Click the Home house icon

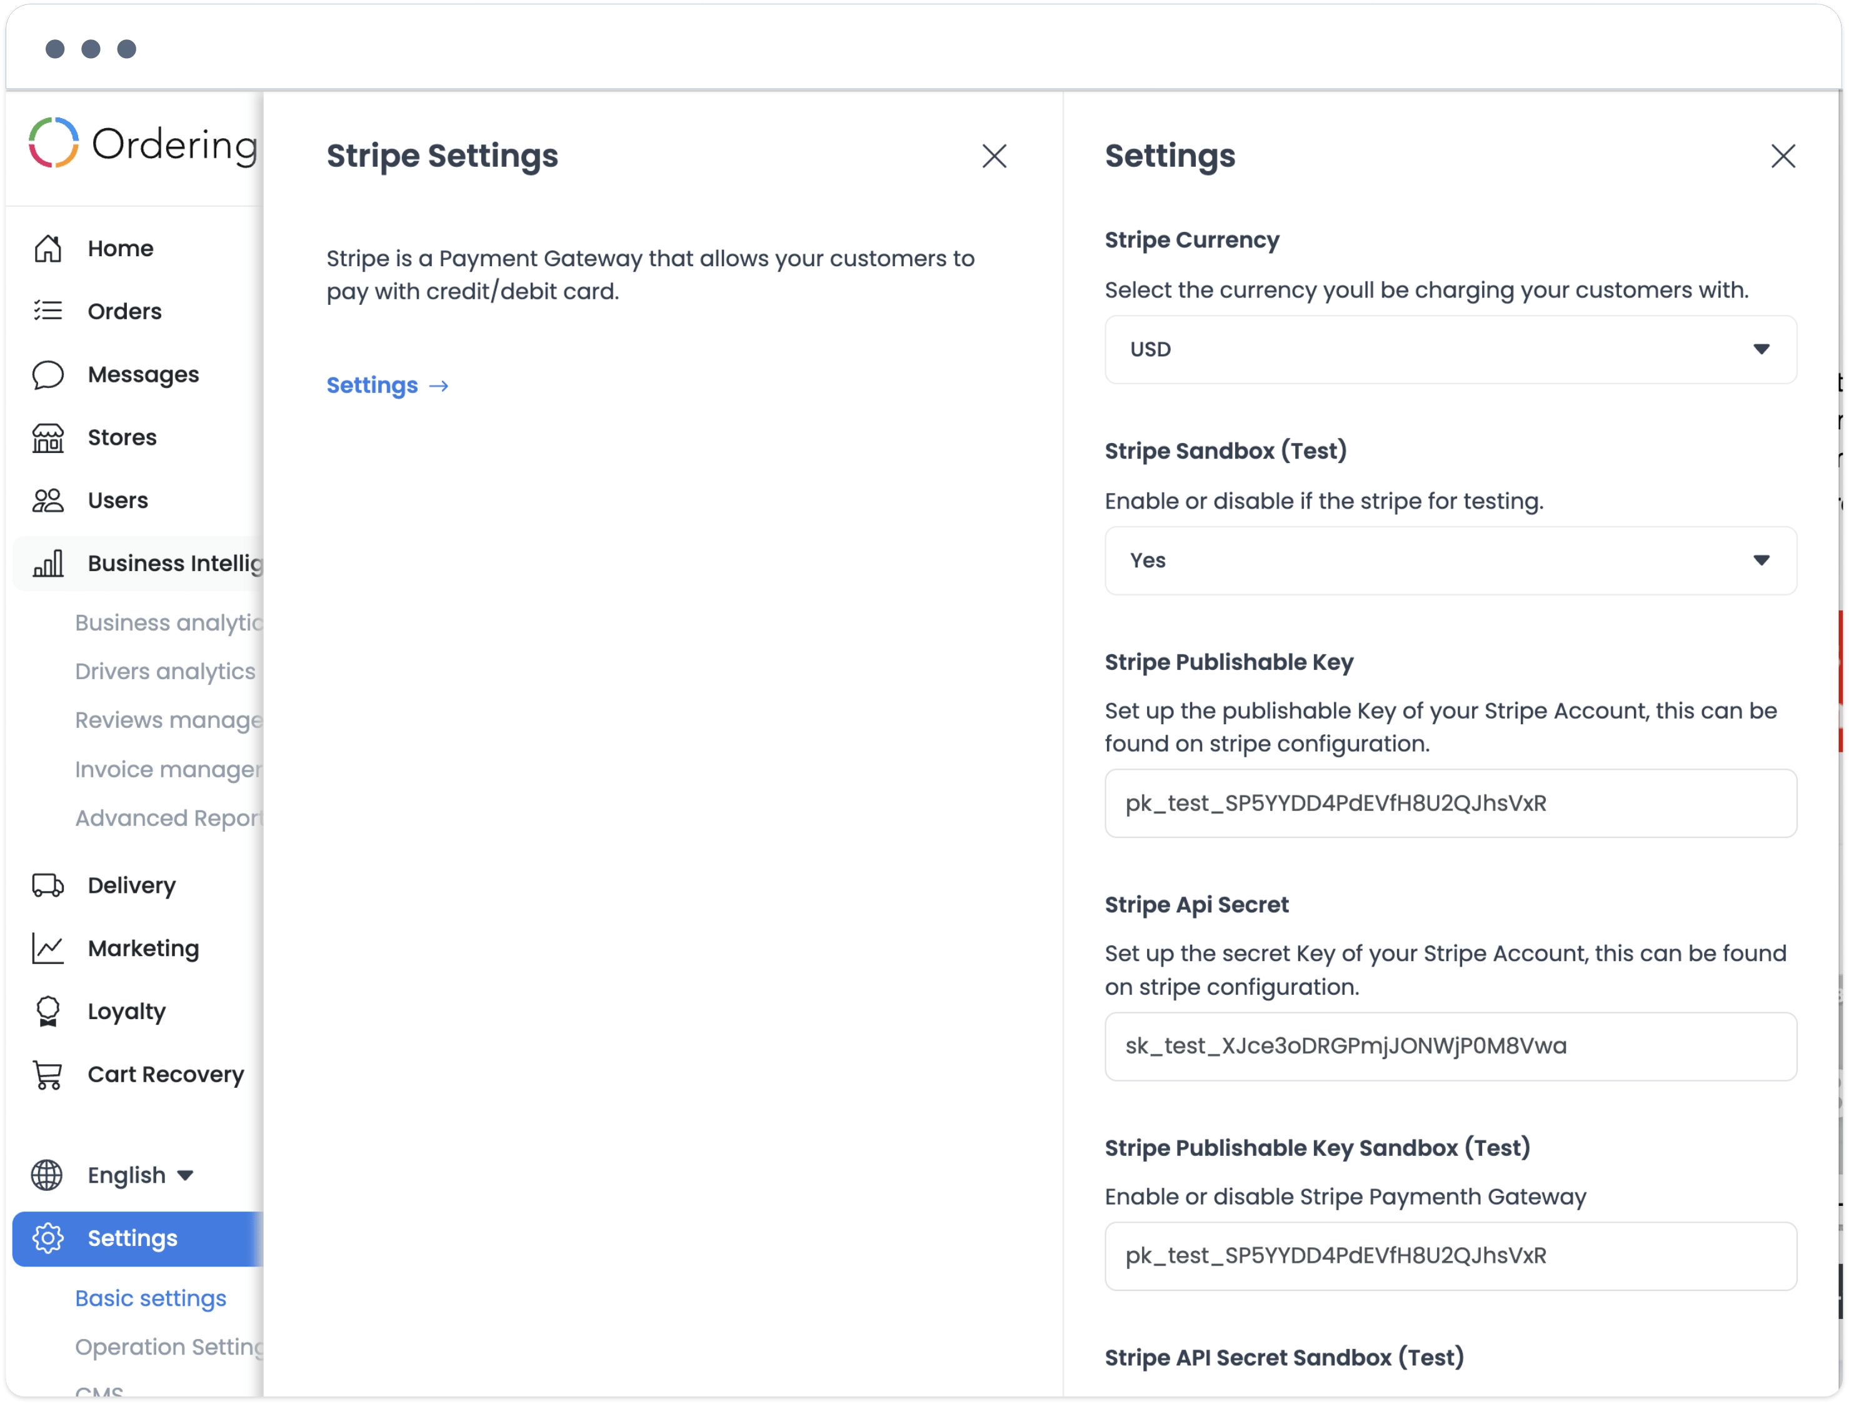tap(48, 248)
